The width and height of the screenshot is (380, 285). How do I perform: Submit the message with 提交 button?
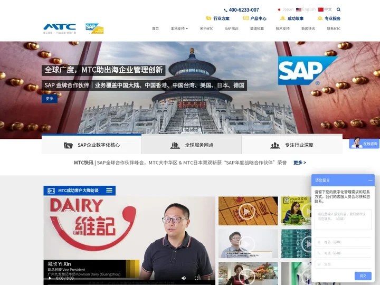tap(363, 276)
